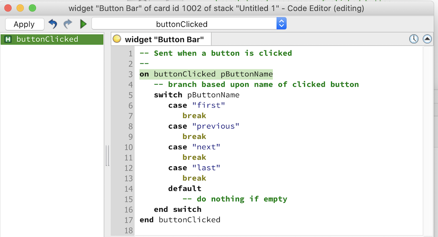Screen dimensions: 438x237
Task: Click the grey redo arrow icon
Action: 68,24
